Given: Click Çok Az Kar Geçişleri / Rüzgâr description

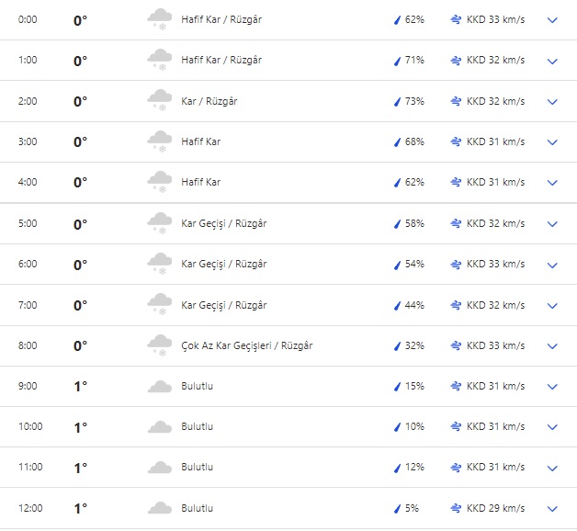Looking at the screenshot, I should tap(246, 345).
